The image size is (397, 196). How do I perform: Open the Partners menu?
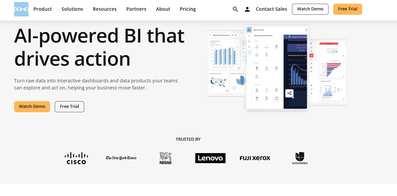pyautogui.click(x=136, y=9)
